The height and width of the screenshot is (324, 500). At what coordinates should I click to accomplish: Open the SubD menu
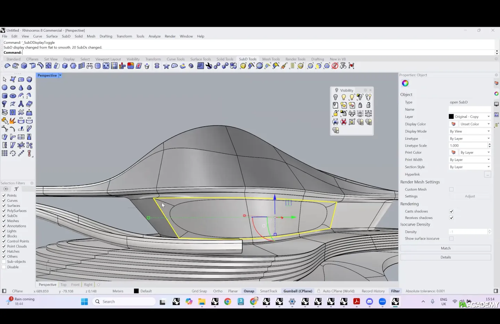[66, 36]
